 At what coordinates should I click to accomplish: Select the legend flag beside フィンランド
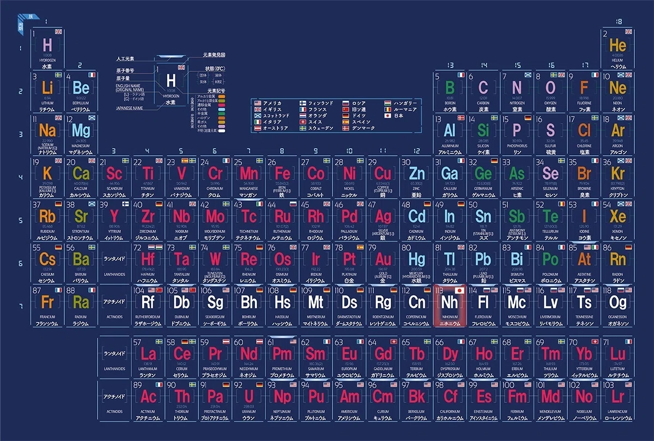coord(303,103)
